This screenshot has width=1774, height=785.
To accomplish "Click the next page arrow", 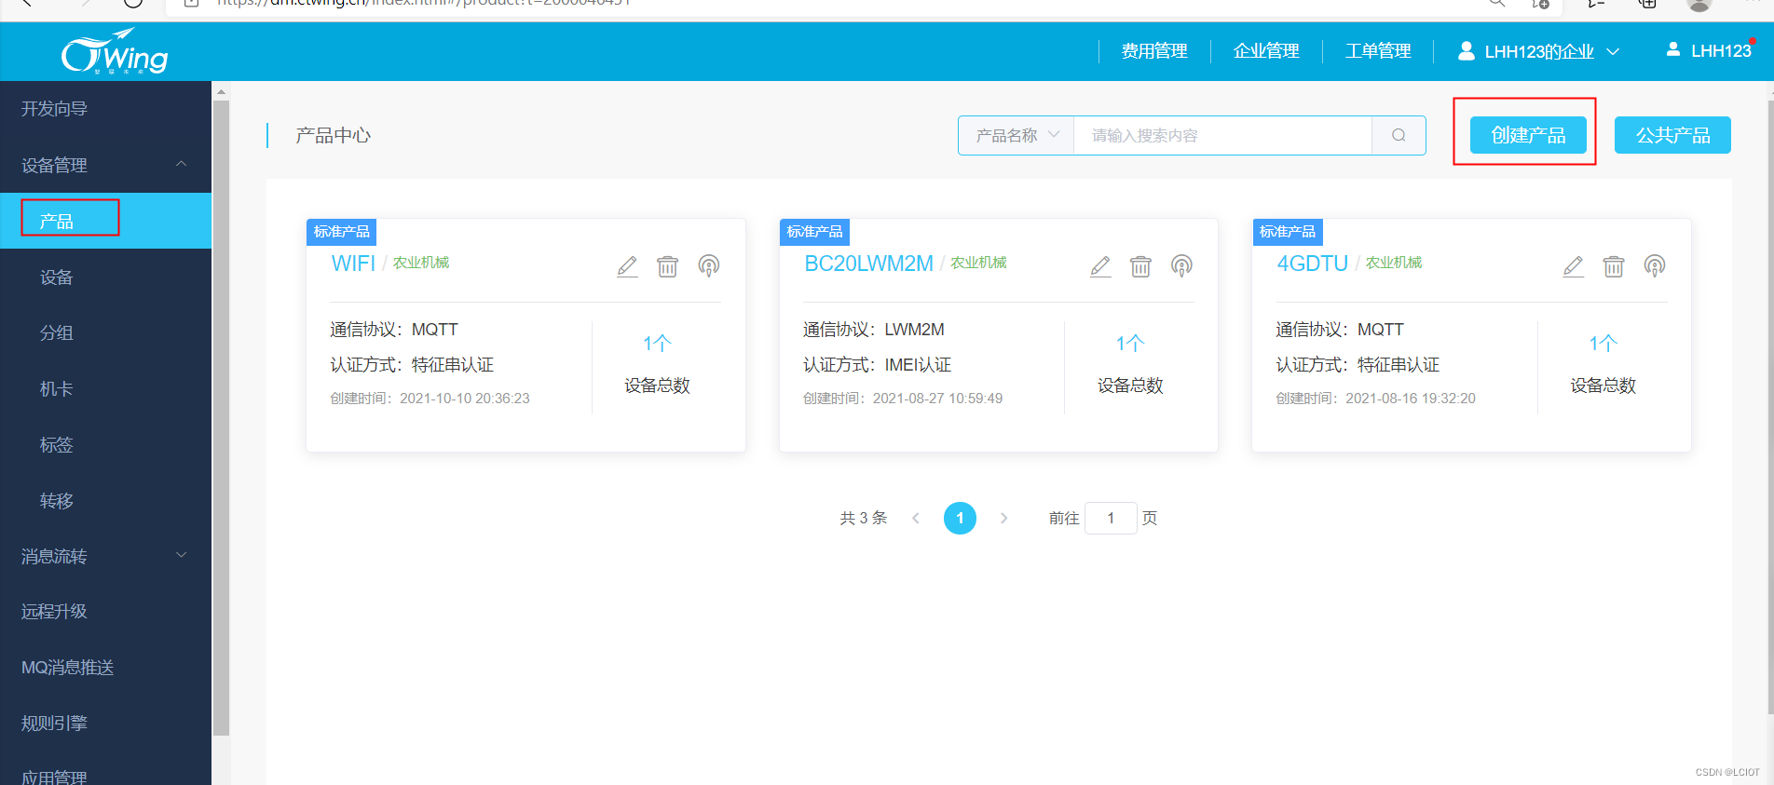I will 1003,518.
